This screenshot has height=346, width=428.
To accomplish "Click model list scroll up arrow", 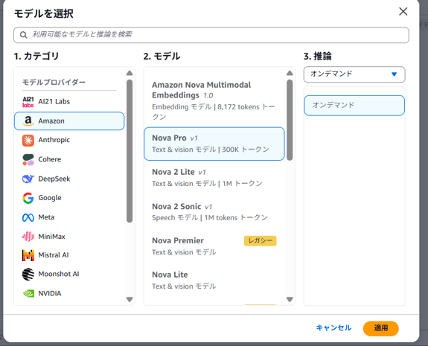I will point(290,73).
